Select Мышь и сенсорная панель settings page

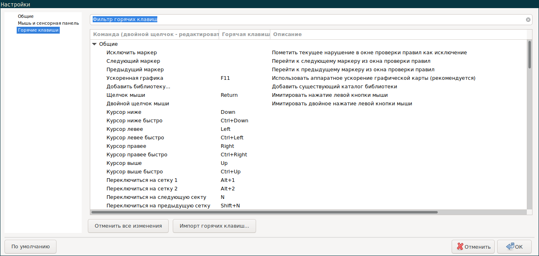pyautogui.click(x=48, y=23)
